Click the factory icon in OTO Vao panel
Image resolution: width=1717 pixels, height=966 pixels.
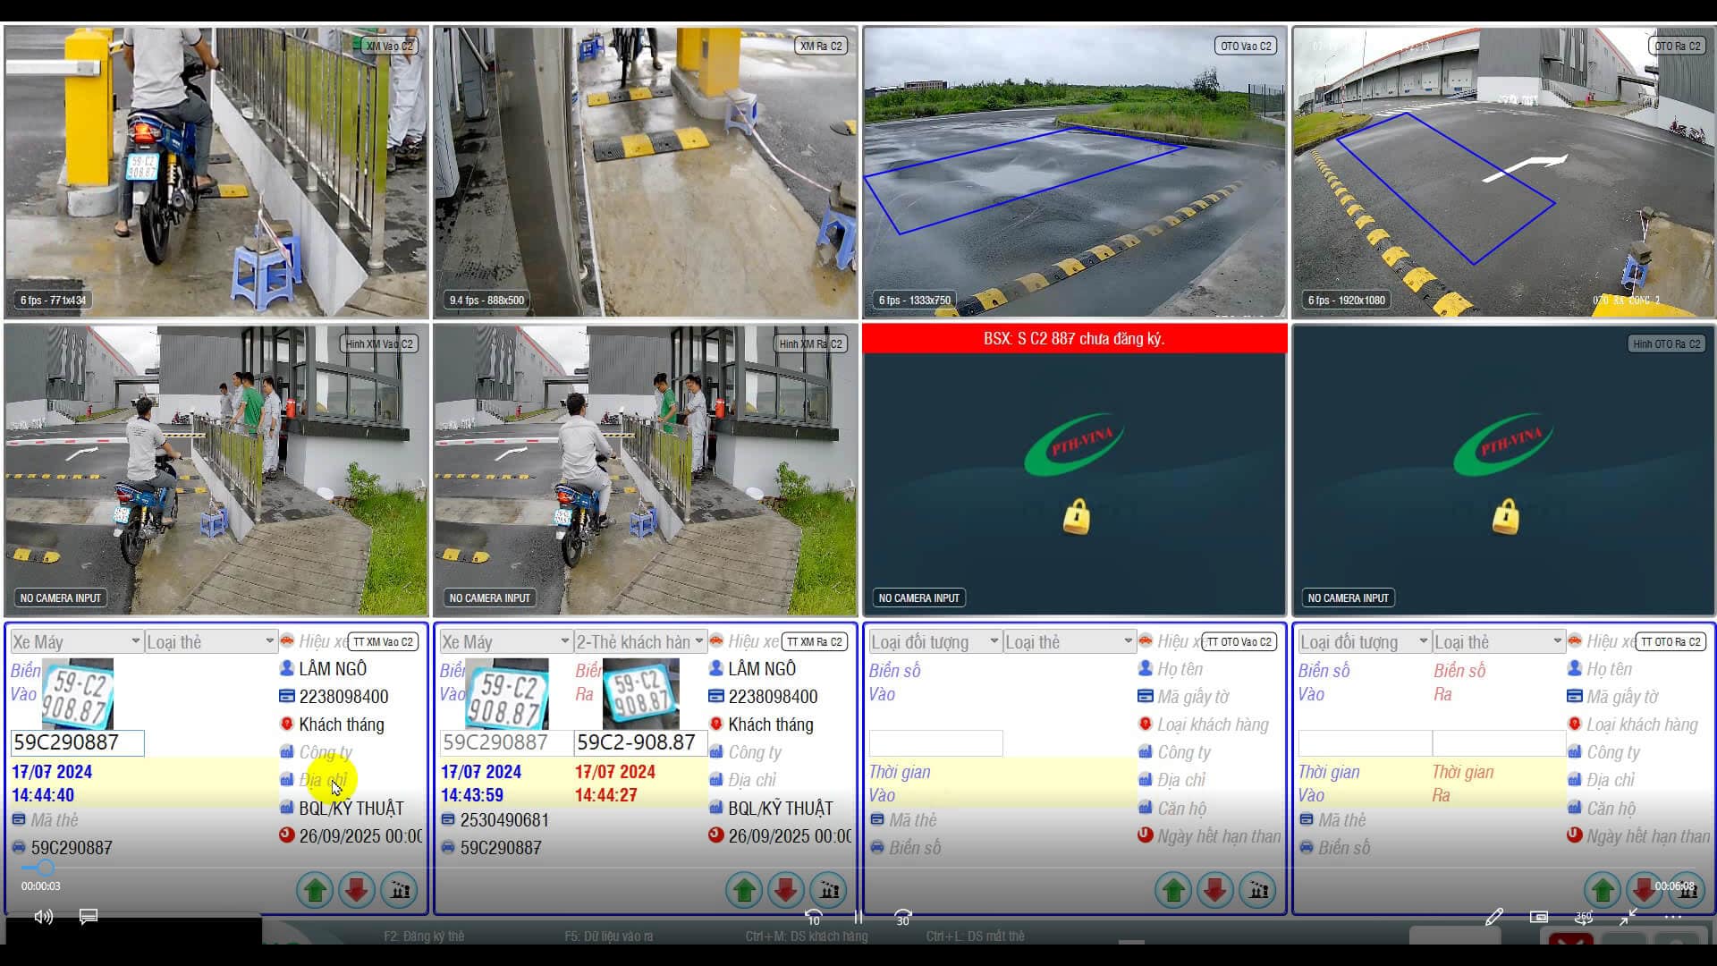coord(1257,890)
